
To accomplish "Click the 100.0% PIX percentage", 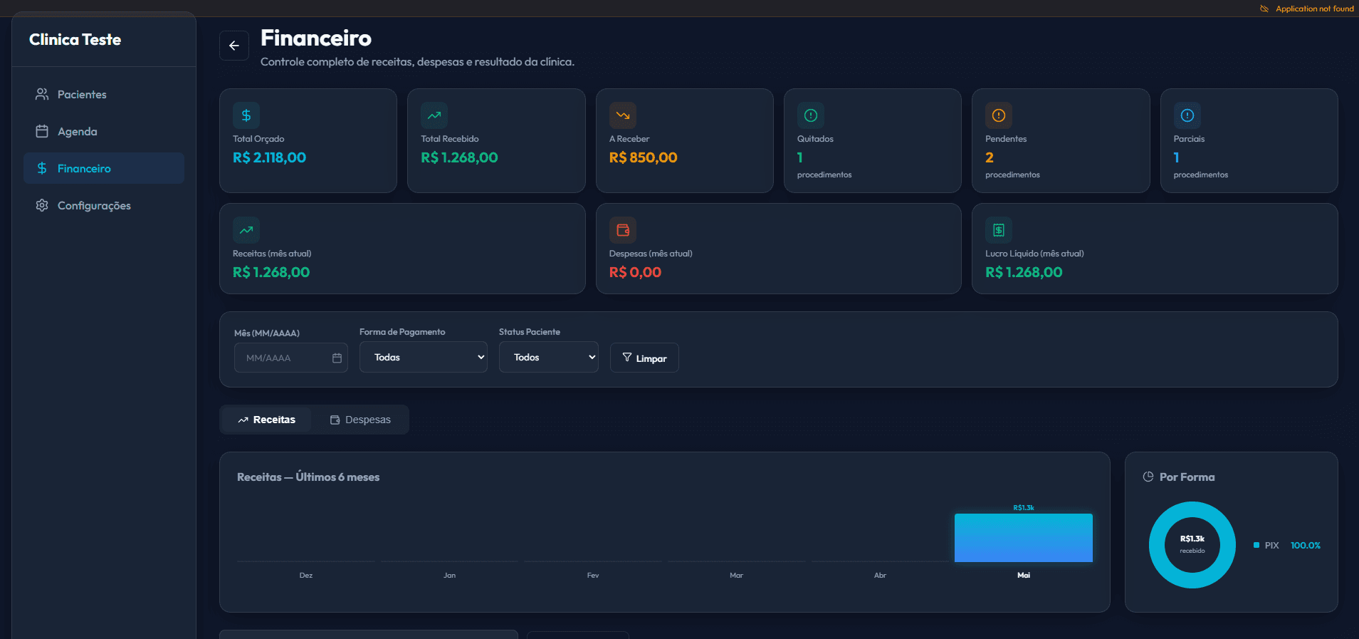I will [x=1306, y=545].
